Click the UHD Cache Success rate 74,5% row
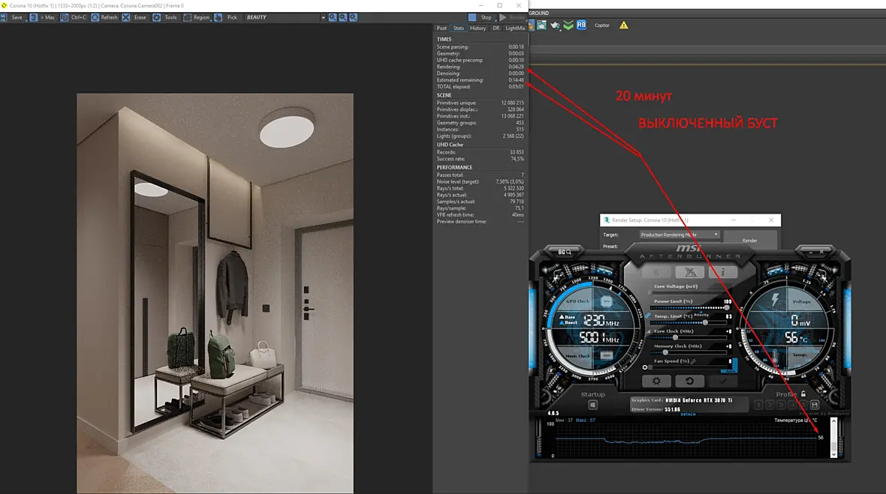Viewport: 886px width, 494px height. [480, 159]
